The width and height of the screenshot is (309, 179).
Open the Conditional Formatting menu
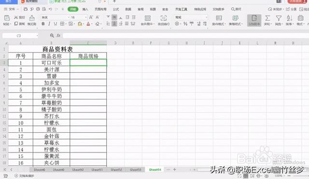(x=219, y=20)
